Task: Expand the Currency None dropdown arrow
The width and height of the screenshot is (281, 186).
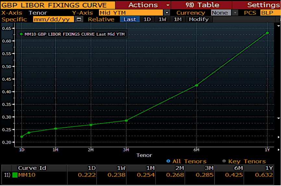Action: (x=235, y=13)
